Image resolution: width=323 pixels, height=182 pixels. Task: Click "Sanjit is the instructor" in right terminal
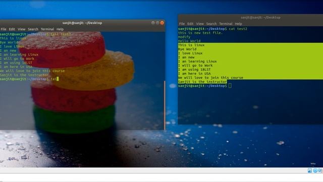tap(202, 82)
